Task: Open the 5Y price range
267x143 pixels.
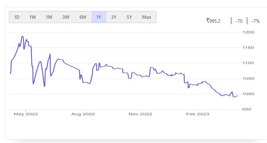Action: (x=129, y=17)
